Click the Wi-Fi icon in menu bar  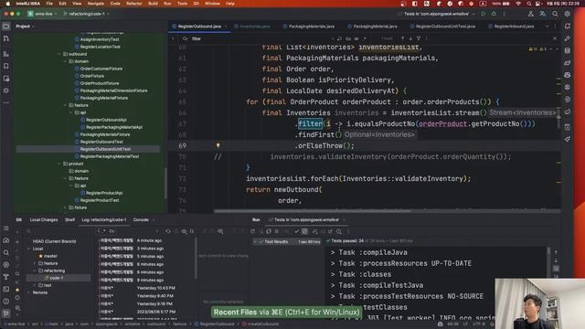[x=518, y=4]
